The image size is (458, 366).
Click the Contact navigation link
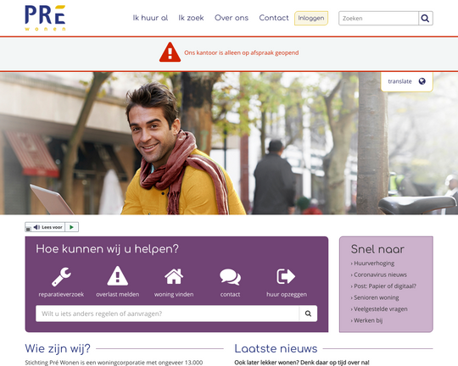(x=274, y=18)
